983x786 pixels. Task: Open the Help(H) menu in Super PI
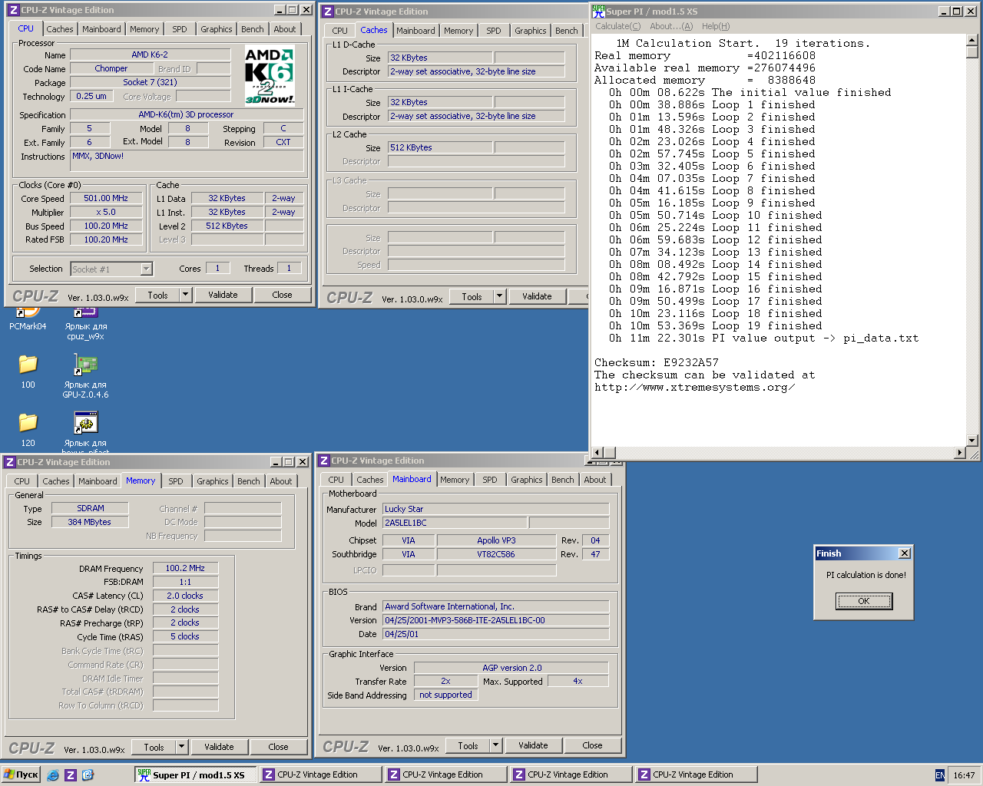tap(716, 26)
